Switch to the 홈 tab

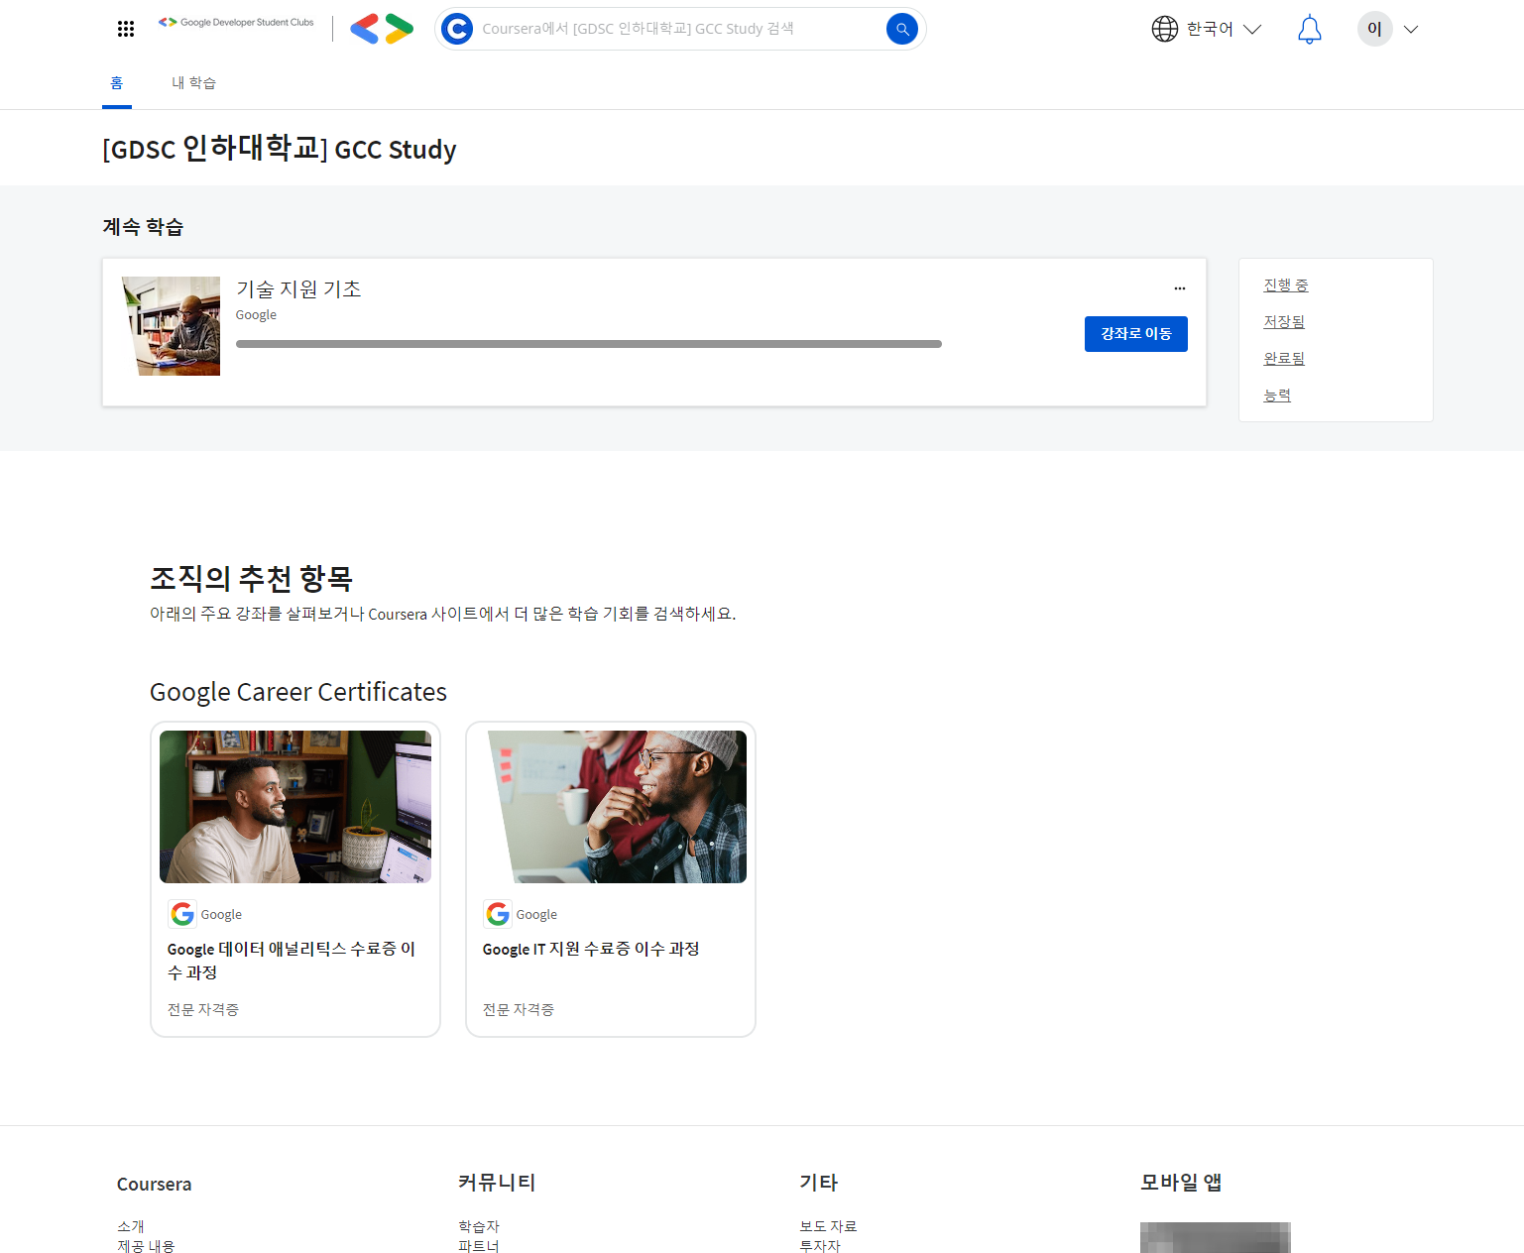[x=117, y=83]
